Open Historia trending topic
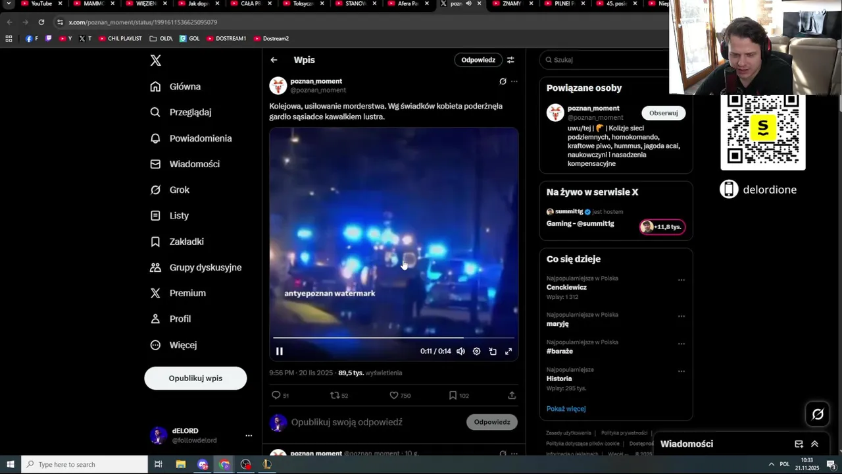Screen dimensions: 842x474 point(559,379)
